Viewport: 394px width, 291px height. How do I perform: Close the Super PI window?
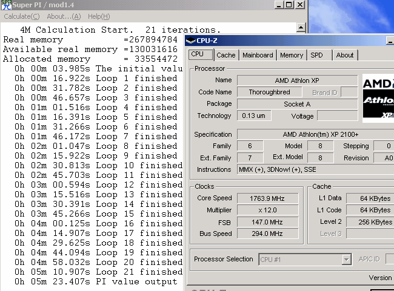coord(300,5)
